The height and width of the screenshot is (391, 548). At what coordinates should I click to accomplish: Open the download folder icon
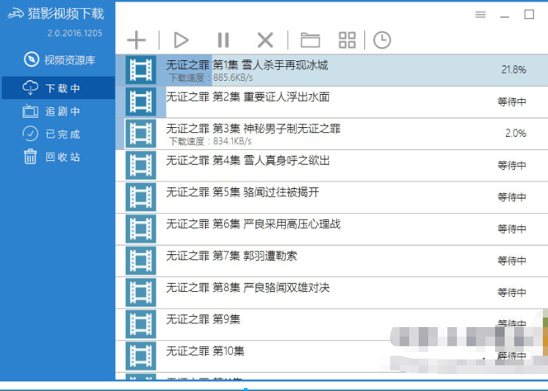311,40
